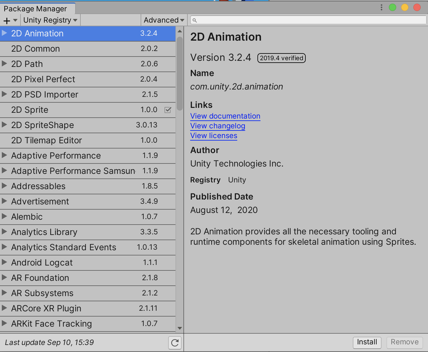Expand the Addressables package arrow

tap(4, 186)
